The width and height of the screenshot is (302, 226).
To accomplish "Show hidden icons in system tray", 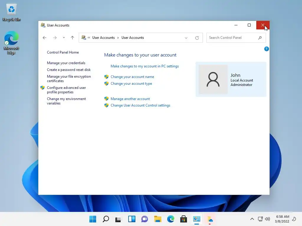I will pos(252,219).
